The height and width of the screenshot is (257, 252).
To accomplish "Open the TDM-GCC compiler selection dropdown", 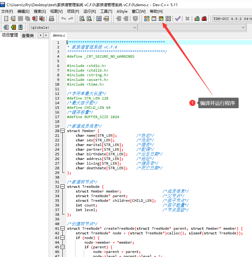I will pos(232,19).
